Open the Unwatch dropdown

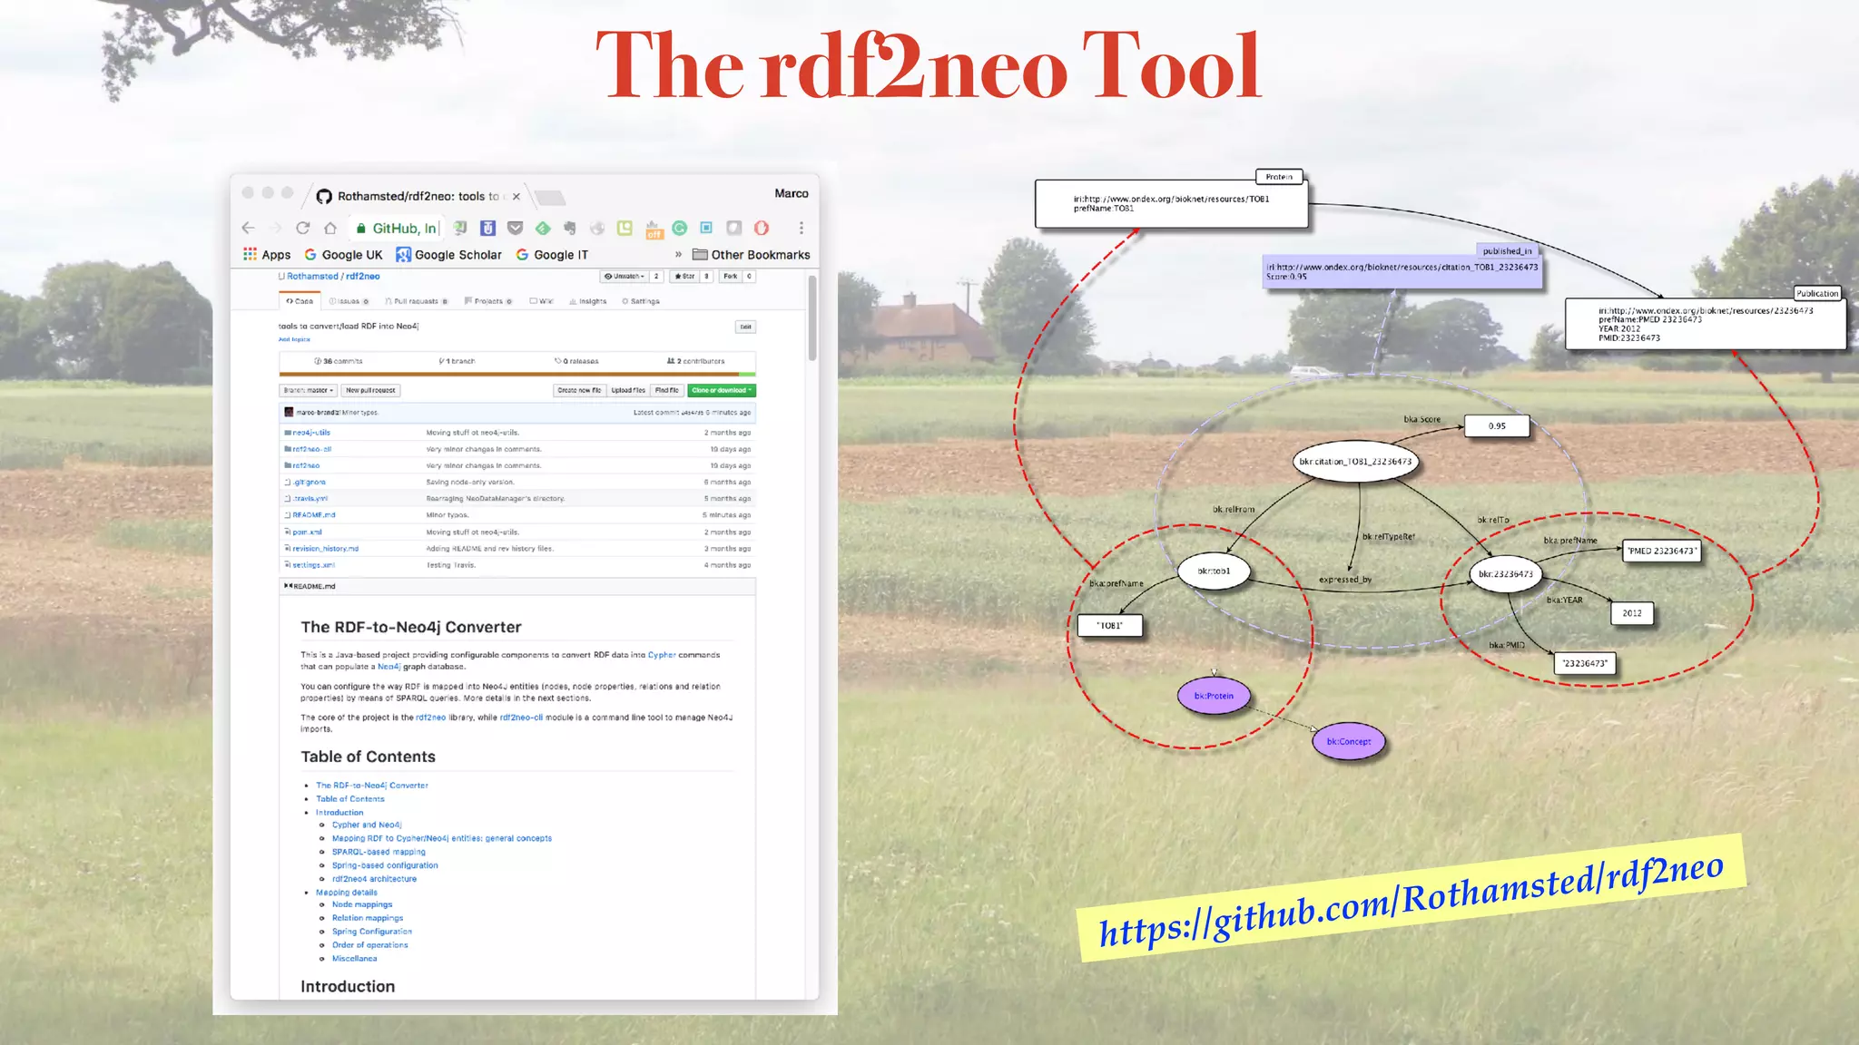tap(625, 277)
